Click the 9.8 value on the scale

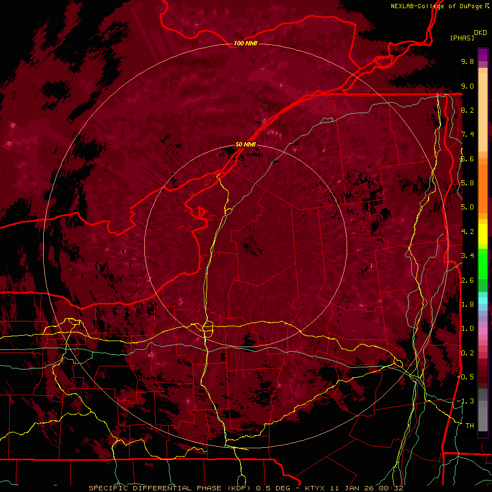[467, 61]
